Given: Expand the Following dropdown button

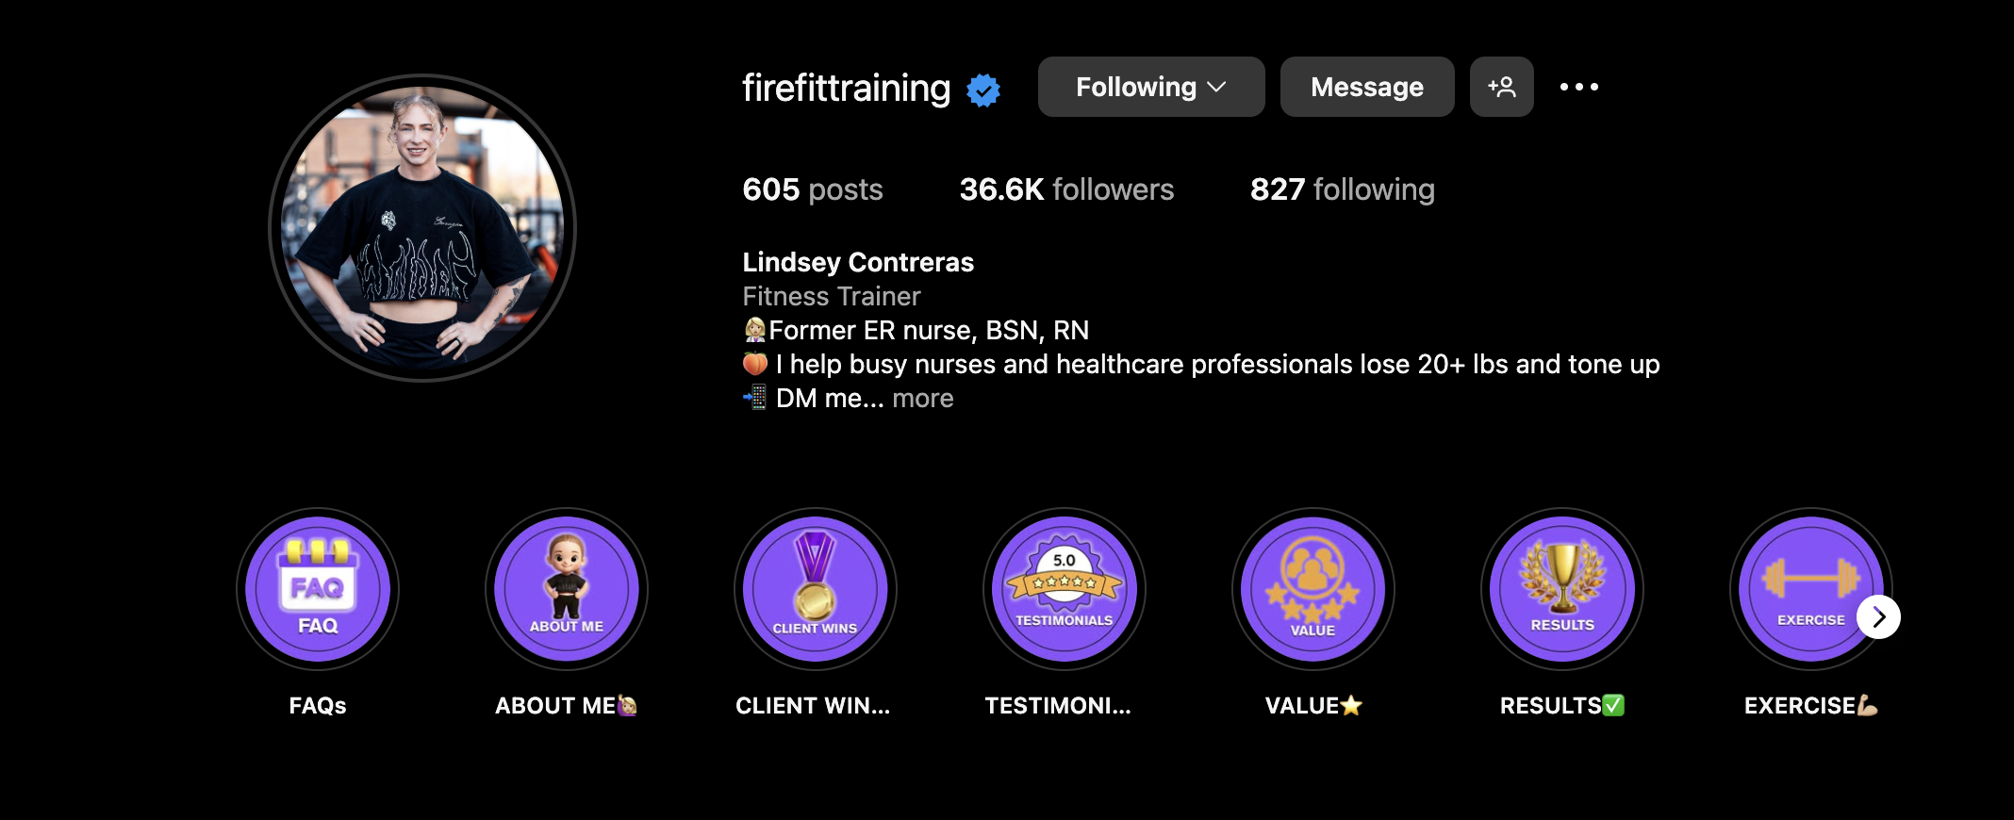Looking at the screenshot, I should click(x=1151, y=87).
